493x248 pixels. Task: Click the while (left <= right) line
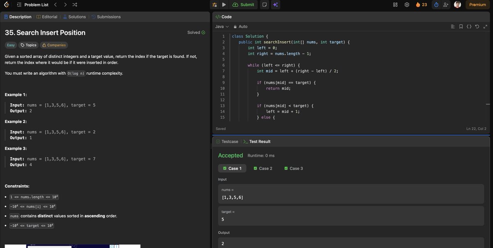pos(274,65)
